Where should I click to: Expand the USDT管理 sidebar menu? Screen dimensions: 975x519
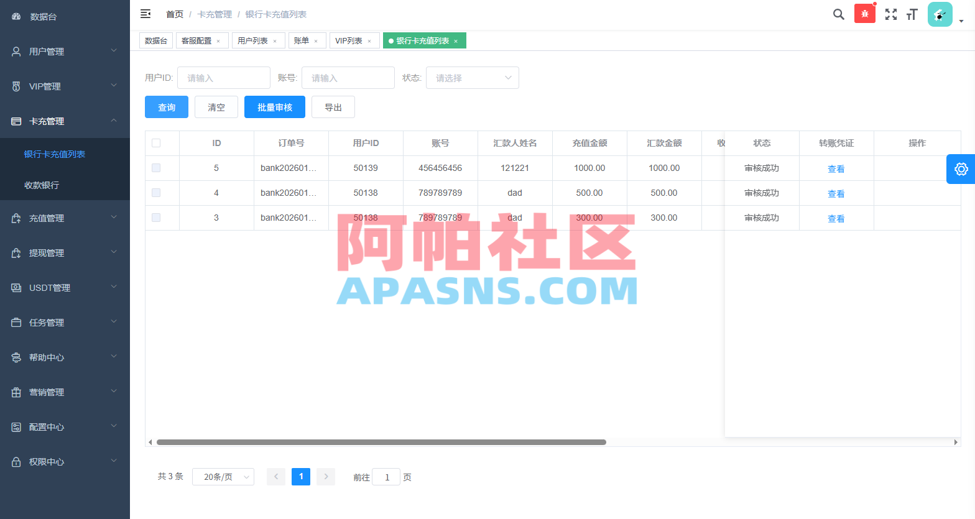click(65, 288)
